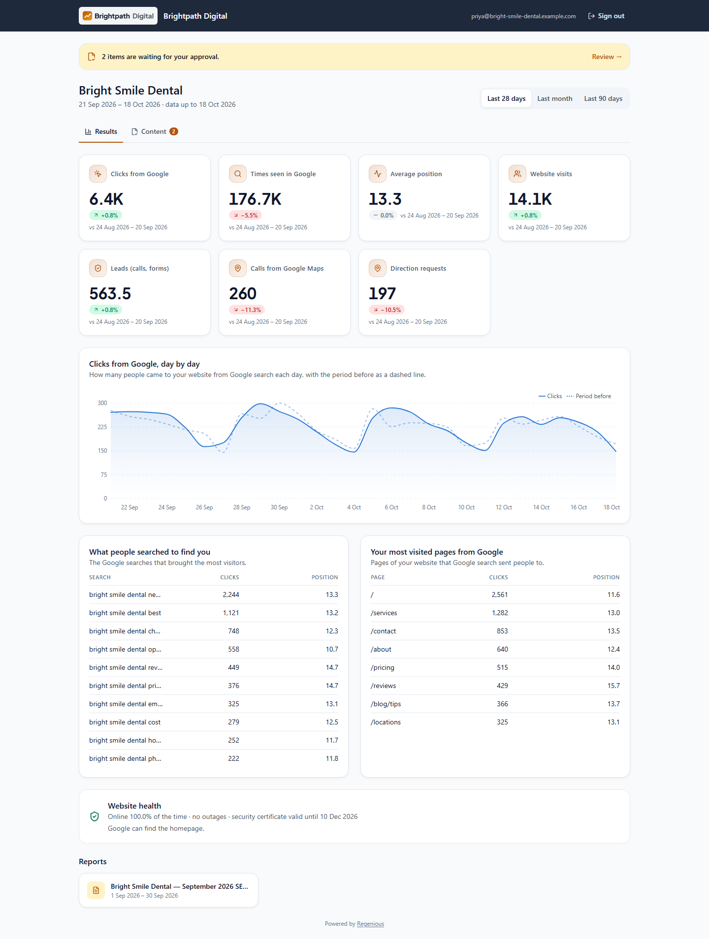The image size is (709, 939).
Task: Select the Last month range
Action: coord(554,98)
